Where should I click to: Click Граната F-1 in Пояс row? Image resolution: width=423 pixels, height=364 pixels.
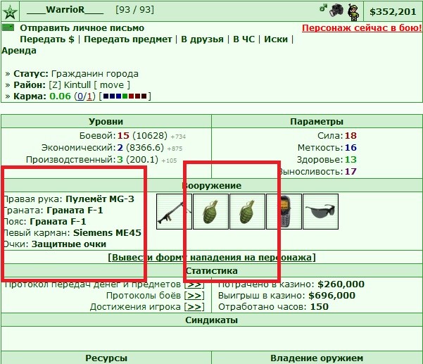point(58,222)
